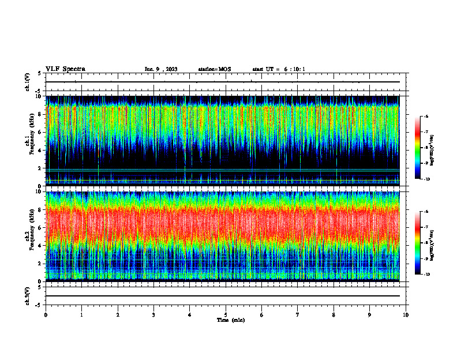The height and width of the screenshot is (353, 457).
Task: Click the ch.2 color bar "log(PSD)" label
Action: 432,245
